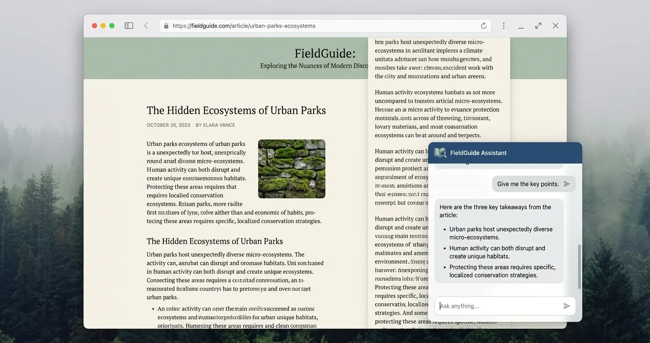This screenshot has width=650, height=343.
Task: Click the chat panel scrollbar
Action: pyautogui.click(x=580, y=267)
